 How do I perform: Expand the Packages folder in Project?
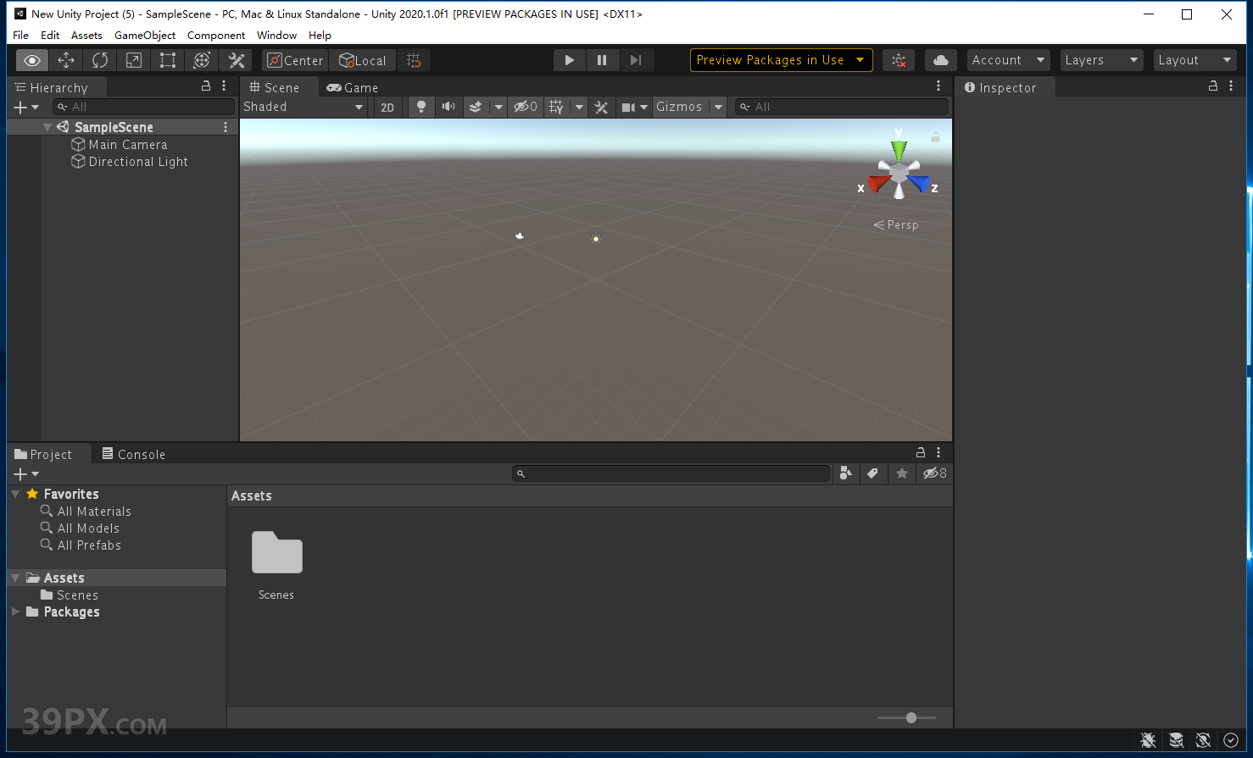(15, 611)
